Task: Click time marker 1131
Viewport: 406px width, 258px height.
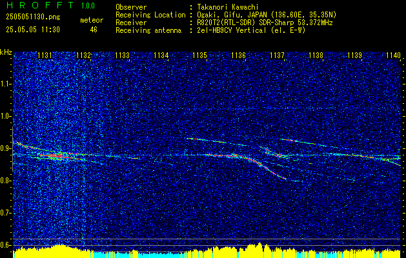Action: pos(45,55)
